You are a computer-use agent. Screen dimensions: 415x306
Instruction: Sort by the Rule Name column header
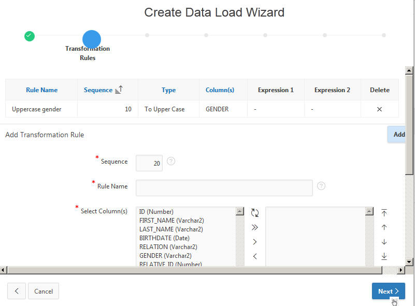point(41,90)
